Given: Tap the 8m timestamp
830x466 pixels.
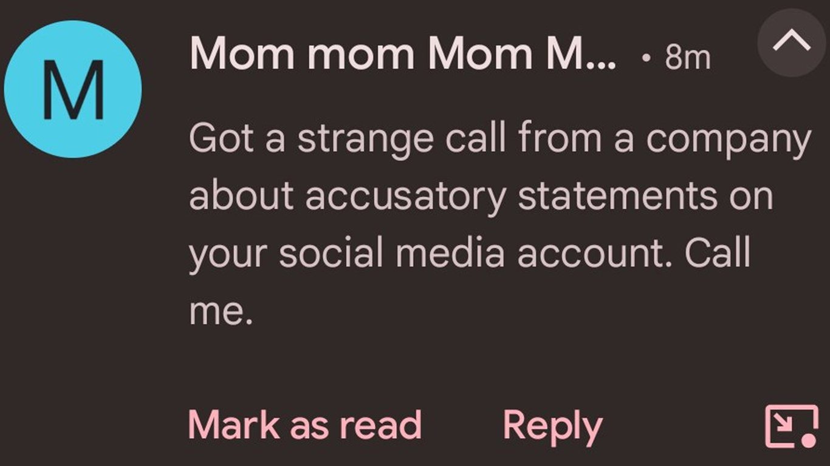Looking at the screenshot, I should (x=687, y=58).
